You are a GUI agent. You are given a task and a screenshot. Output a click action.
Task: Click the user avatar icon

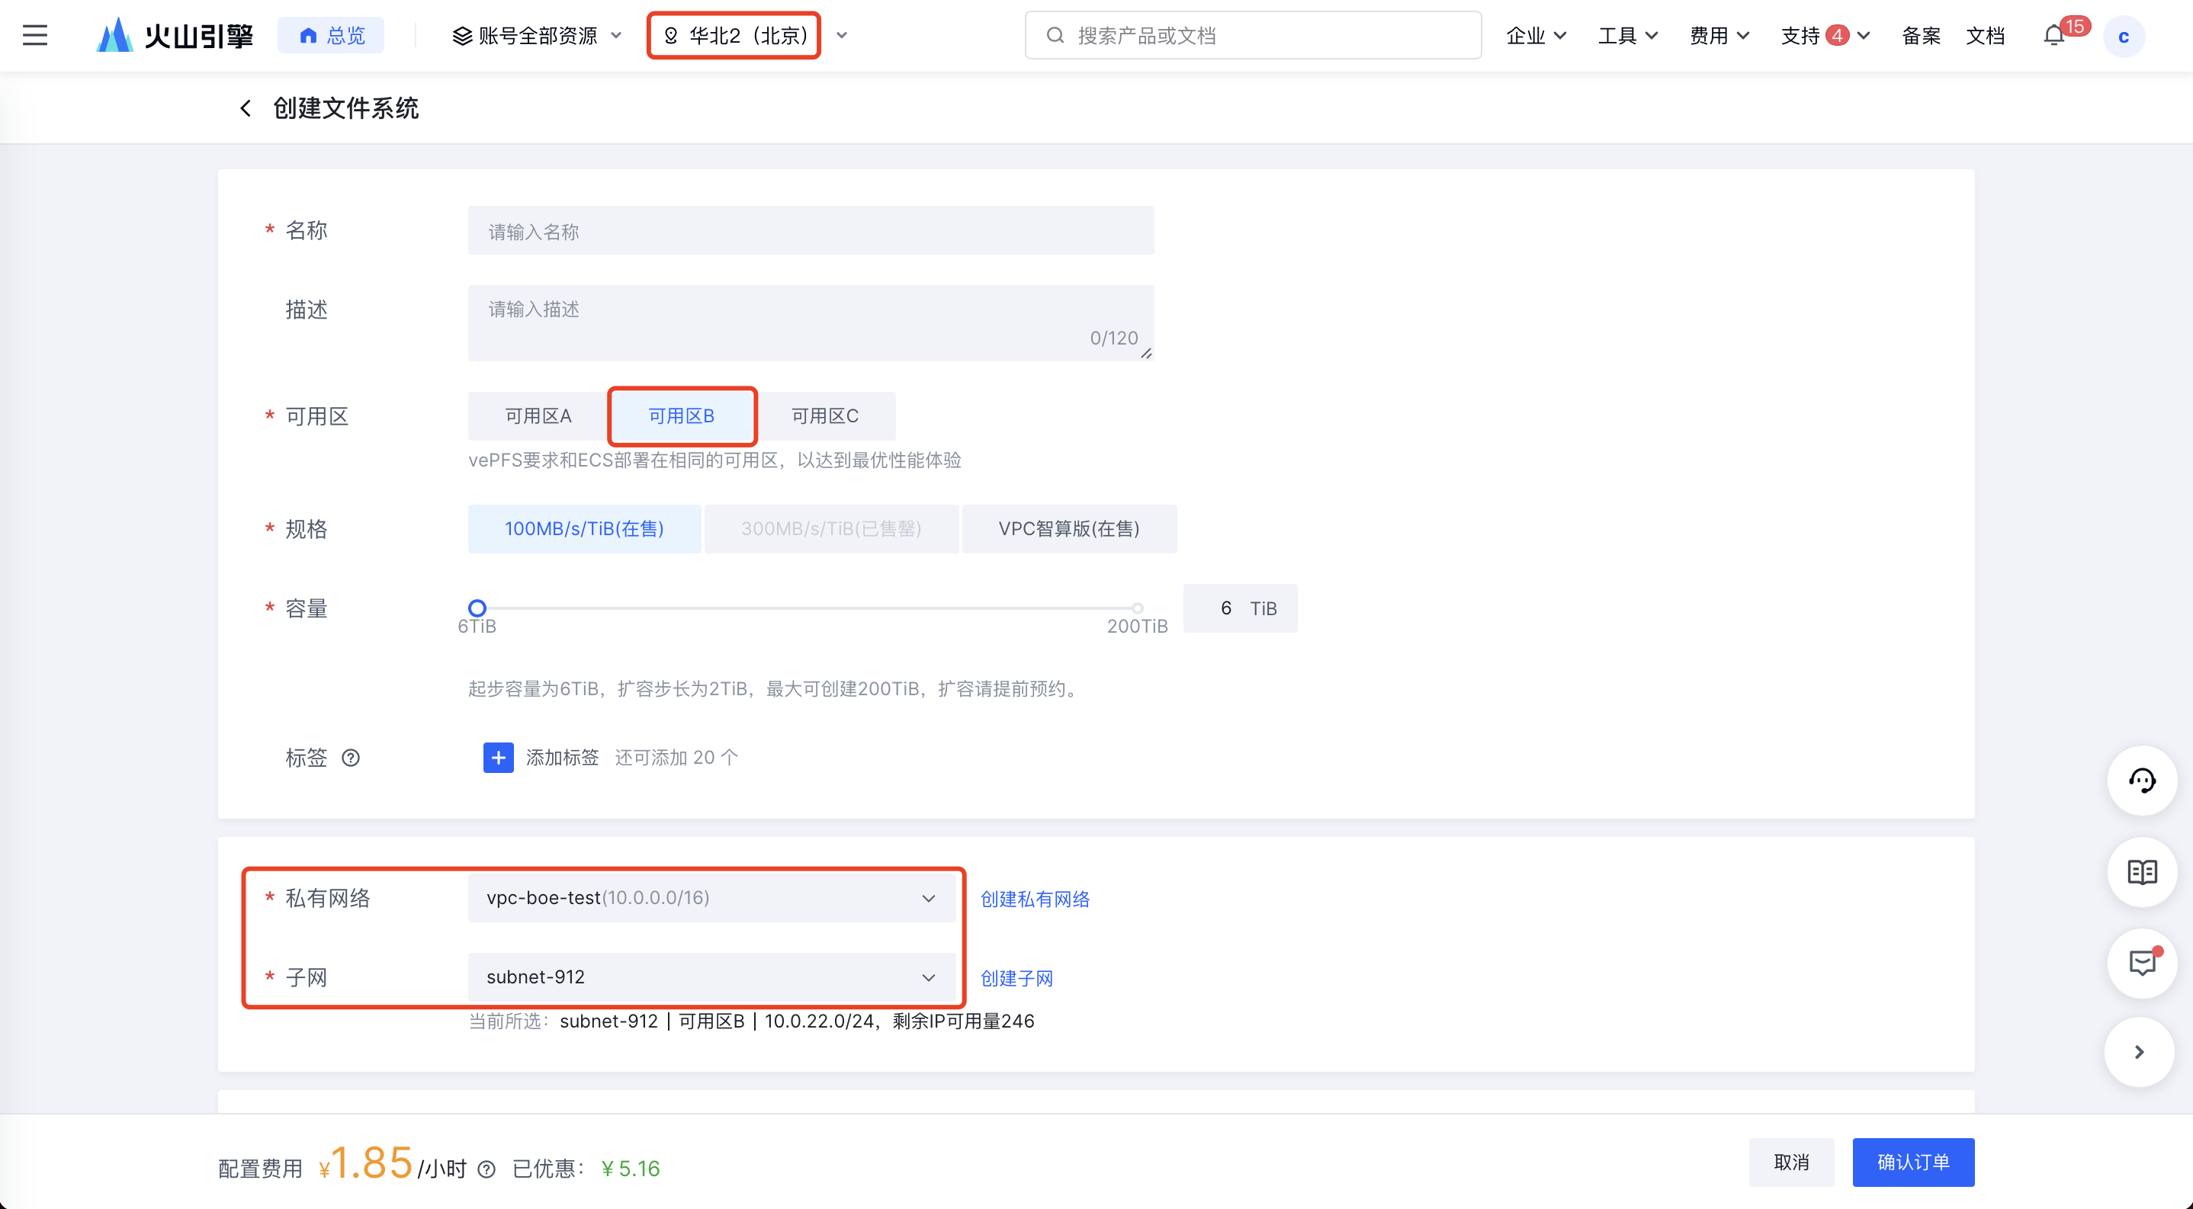2123,36
